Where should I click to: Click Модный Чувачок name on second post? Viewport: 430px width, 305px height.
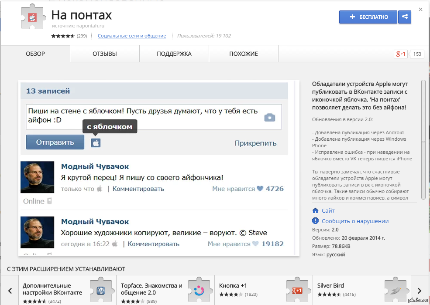pos(95,221)
